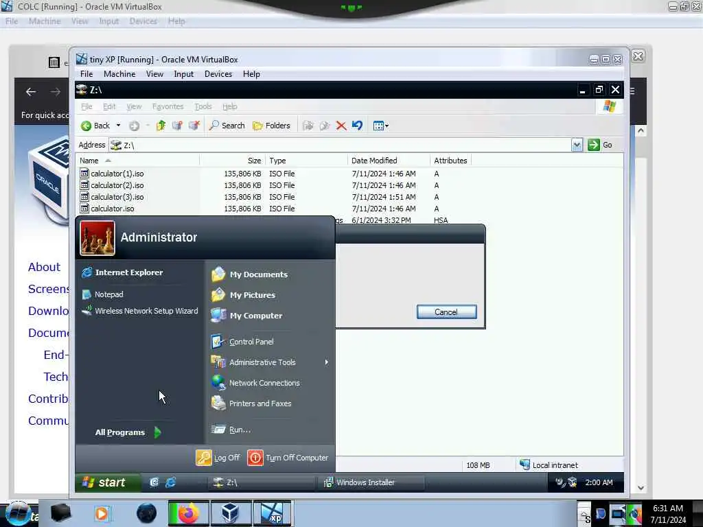703x527 pixels.
Task: Sort by the Size column header
Action: (232, 161)
